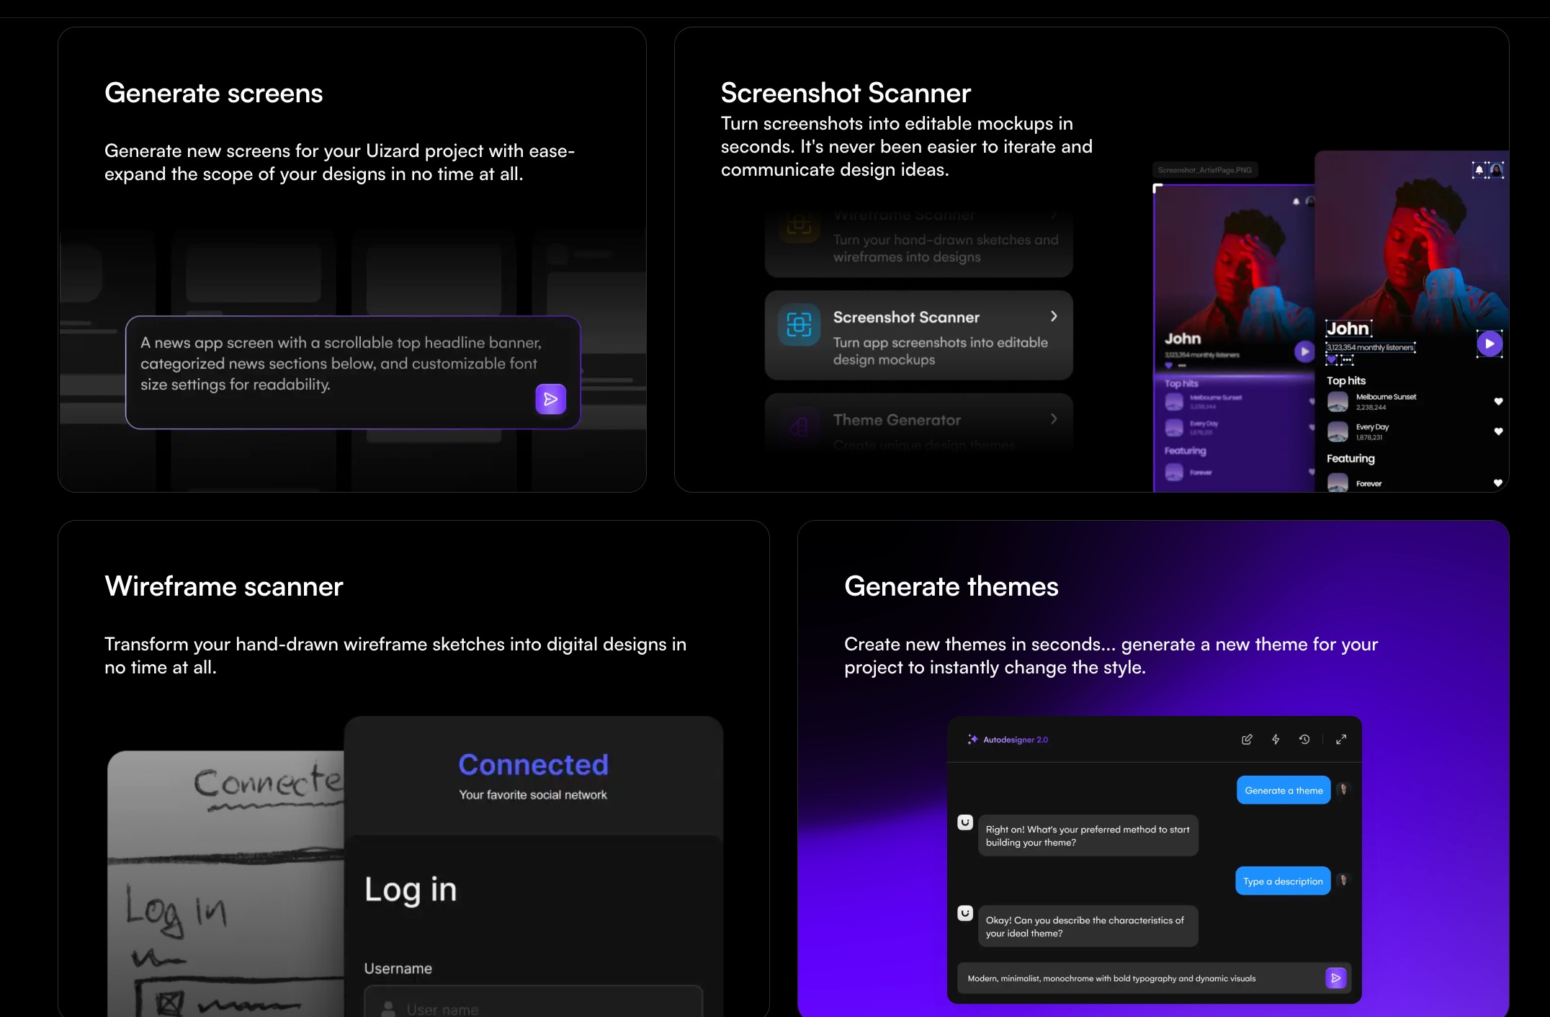The width and height of the screenshot is (1550, 1017).
Task: Send the theme description with the purple arrow
Action: pos(1335,978)
